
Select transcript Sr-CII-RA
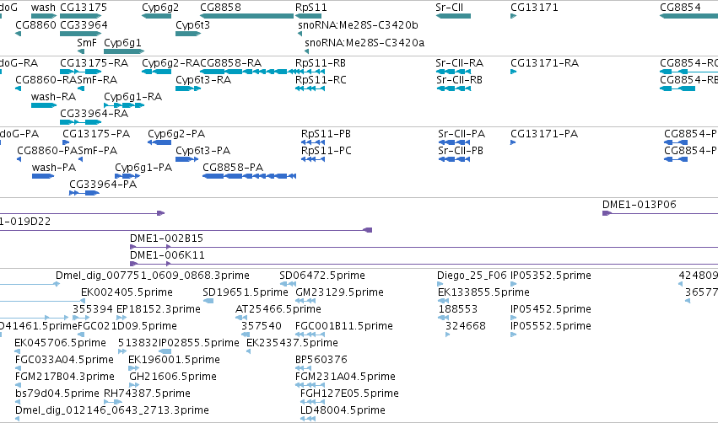[460, 62]
